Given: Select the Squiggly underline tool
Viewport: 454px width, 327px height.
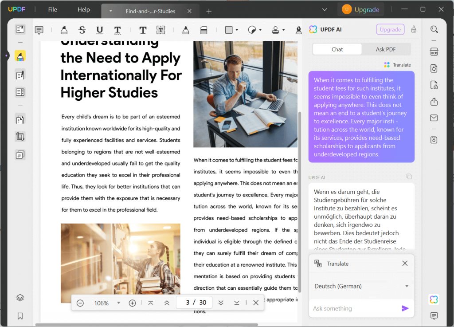Looking at the screenshot, I should click(117, 30).
